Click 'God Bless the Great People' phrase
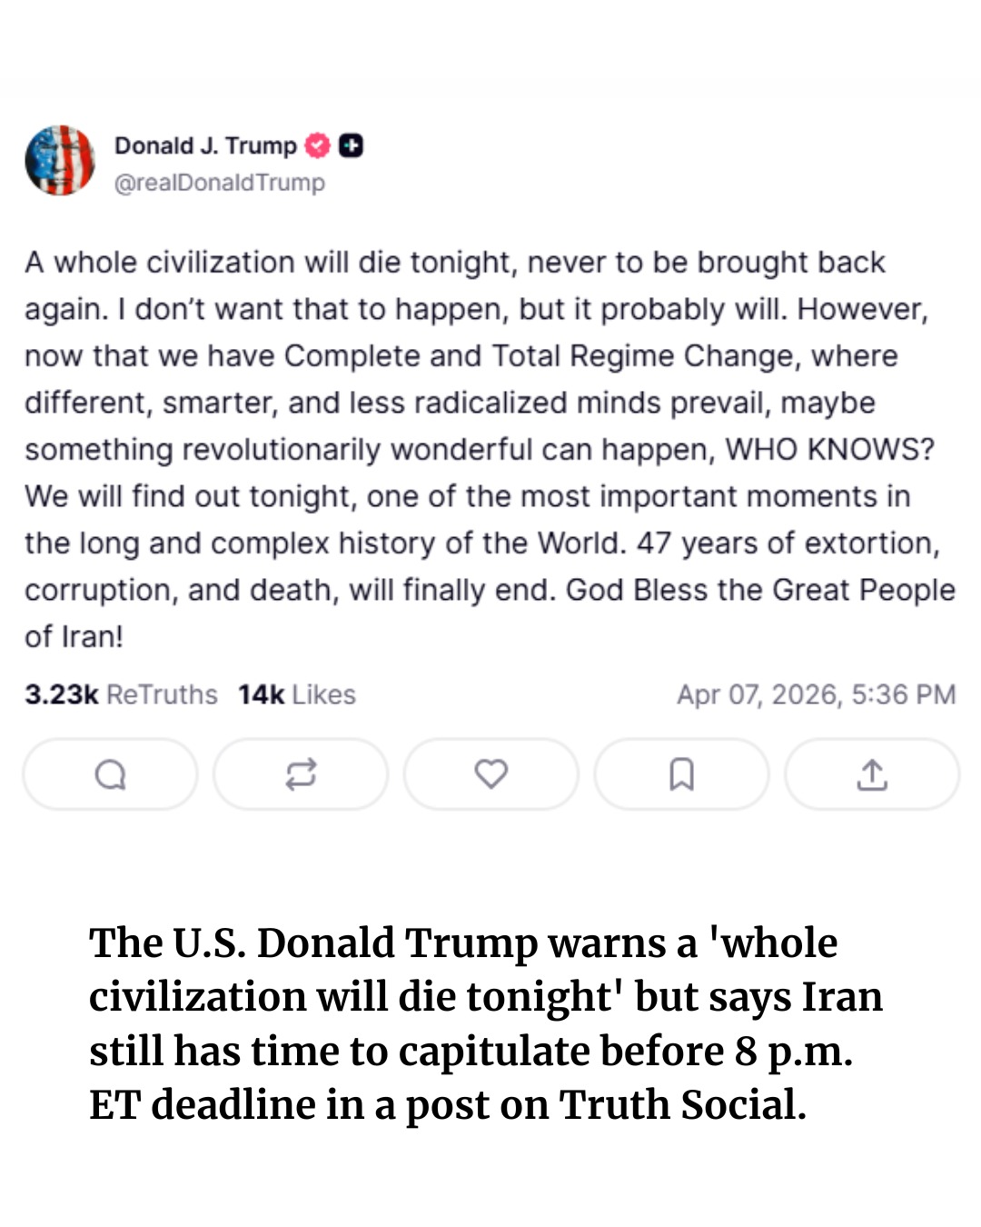 tap(759, 590)
